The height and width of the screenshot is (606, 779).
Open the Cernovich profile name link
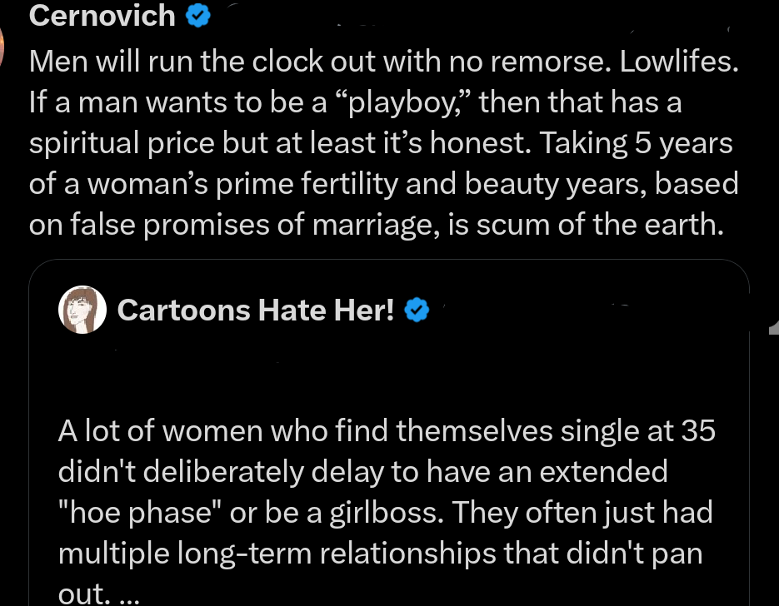pos(102,16)
